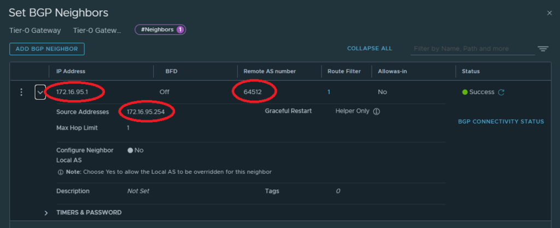Open the BGP CONNECTIVITY STATUS link
This screenshot has width=560, height=228.
[500, 121]
